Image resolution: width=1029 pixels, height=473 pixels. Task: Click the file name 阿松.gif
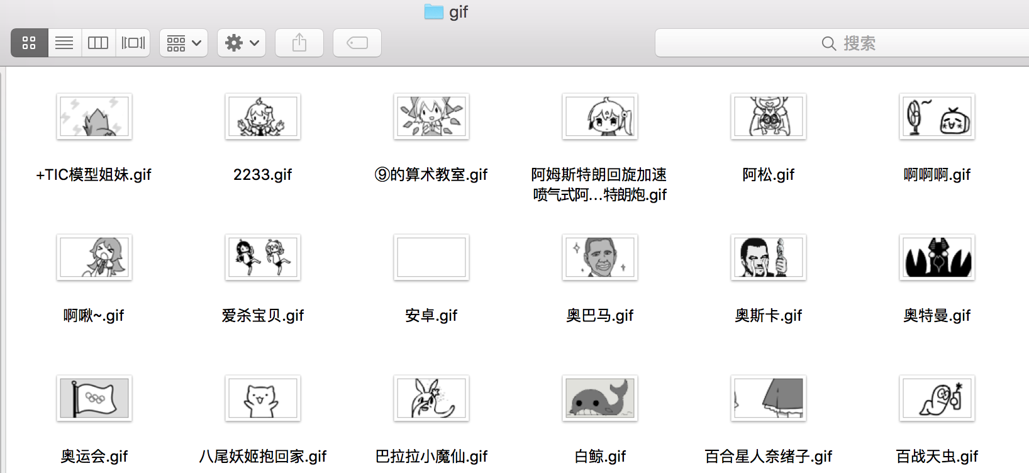coord(769,174)
